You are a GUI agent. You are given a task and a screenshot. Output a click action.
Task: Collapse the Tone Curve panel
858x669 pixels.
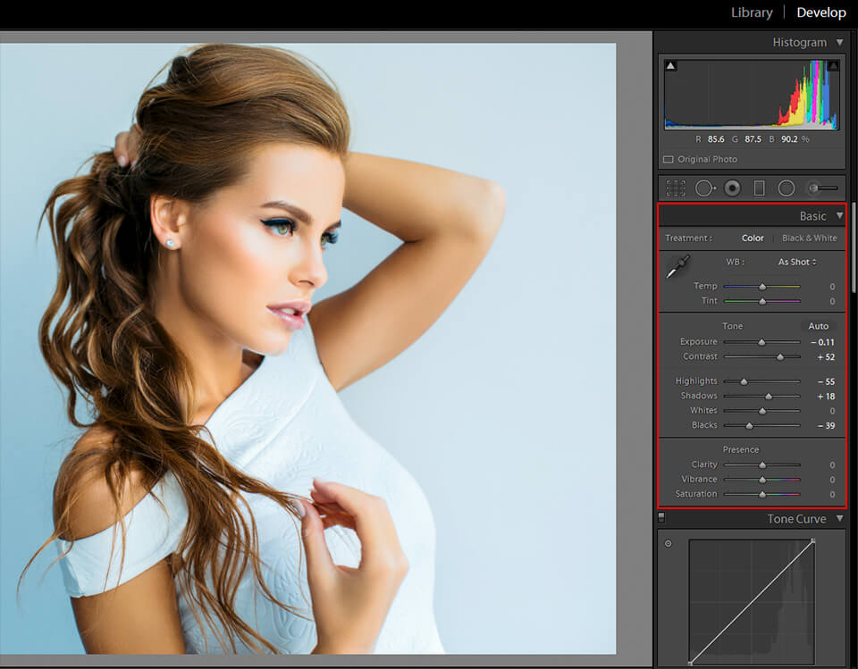pyautogui.click(x=839, y=519)
